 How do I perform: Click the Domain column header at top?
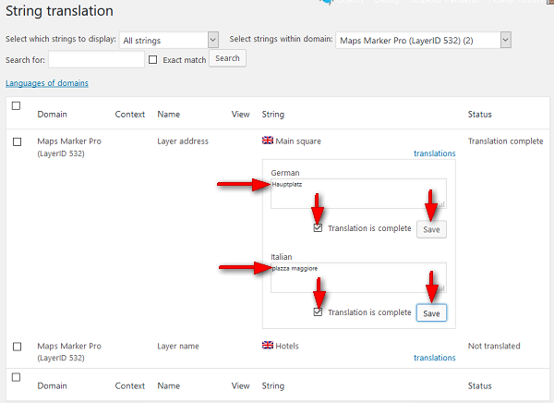point(53,115)
